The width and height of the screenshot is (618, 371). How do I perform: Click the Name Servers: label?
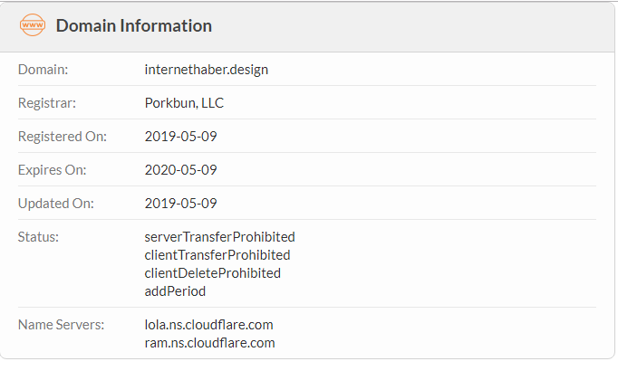[61, 325]
